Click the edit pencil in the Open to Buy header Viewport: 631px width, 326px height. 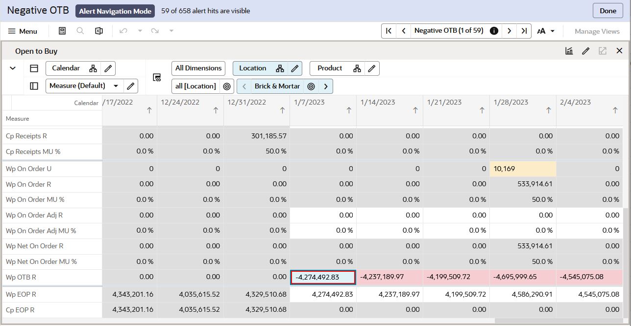click(585, 51)
